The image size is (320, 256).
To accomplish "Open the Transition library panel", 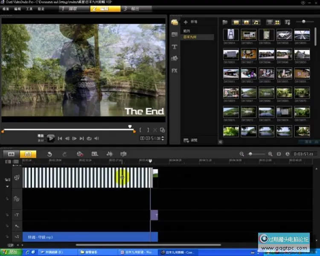I will point(175,35).
